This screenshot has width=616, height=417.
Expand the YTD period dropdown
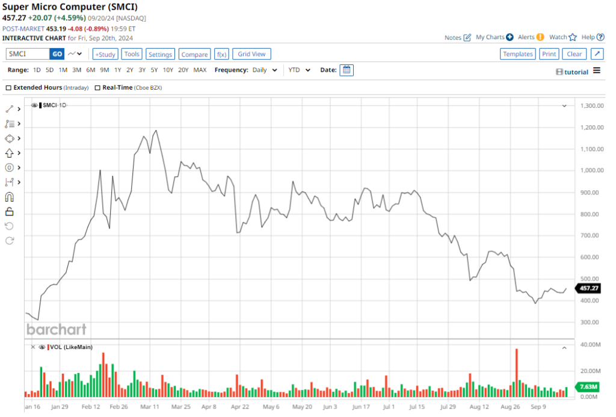[300, 70]
